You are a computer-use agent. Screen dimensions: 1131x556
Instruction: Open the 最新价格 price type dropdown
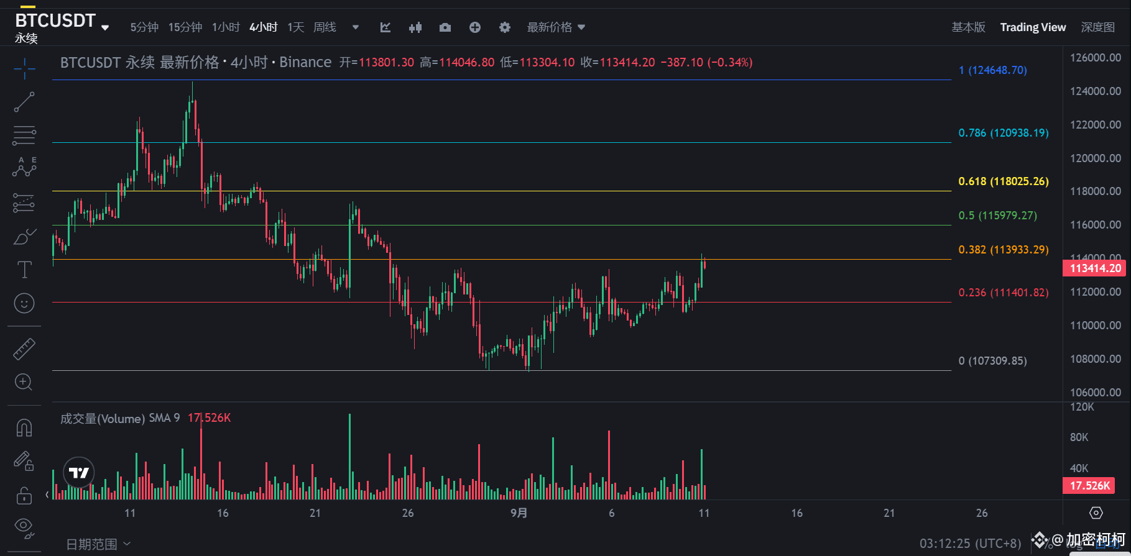pyautogui.click(x=556, y=27)
